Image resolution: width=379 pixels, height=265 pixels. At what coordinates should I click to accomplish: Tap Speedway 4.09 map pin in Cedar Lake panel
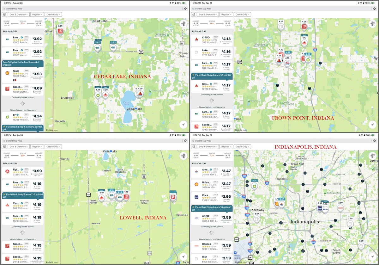tap(60, 31)
